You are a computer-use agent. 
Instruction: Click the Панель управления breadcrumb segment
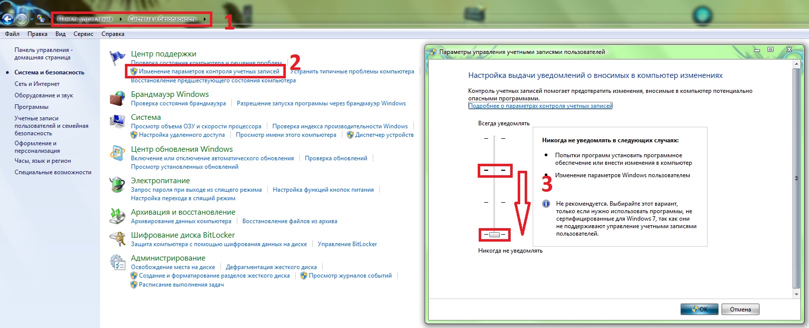(x=85, y=19)
